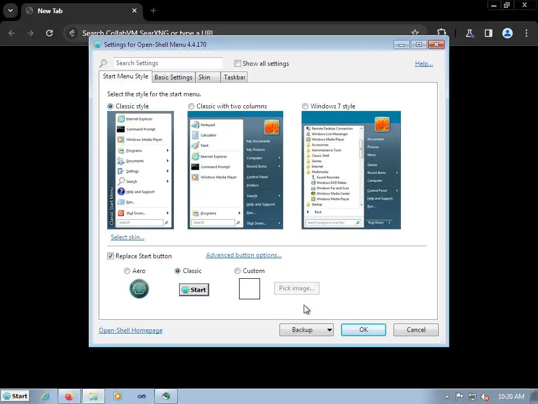Click the Open-Shell icon in dialog title bar
The width and height of the screenshot is (538, 404).
point(97,45)
